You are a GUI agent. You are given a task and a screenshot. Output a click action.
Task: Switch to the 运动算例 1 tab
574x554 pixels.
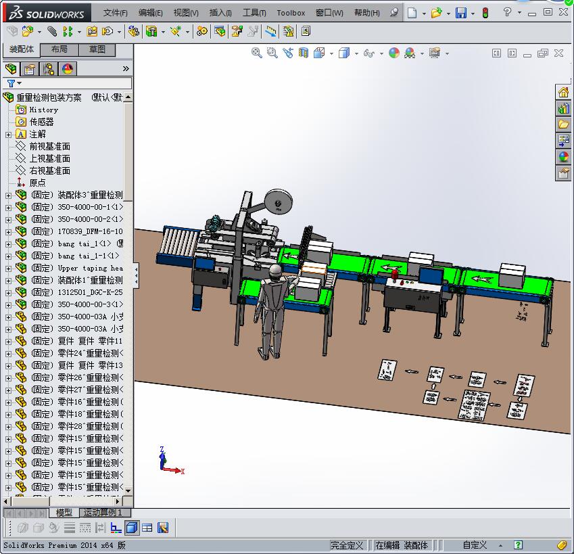point(103,513)
